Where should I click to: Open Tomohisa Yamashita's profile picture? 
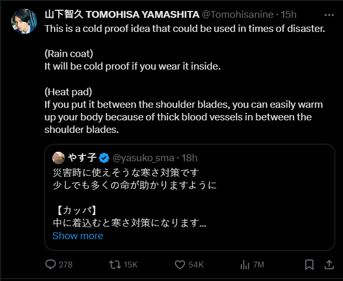[x=24, y=21]
